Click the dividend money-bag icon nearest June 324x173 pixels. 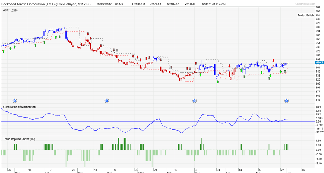[x=287, y=101]
